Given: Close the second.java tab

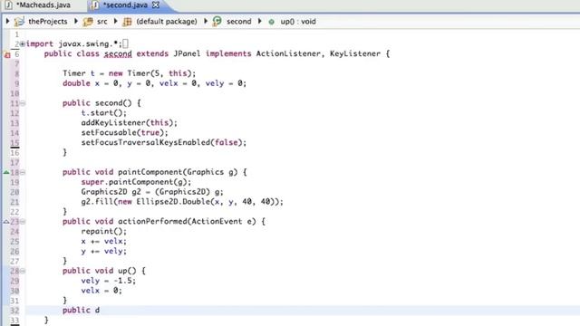Looking at the screenshot, I should coord(156,5).
